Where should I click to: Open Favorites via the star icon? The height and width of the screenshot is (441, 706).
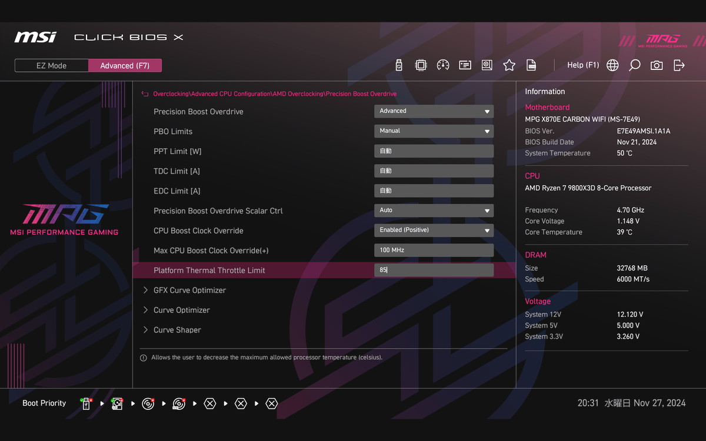[509, 65]
